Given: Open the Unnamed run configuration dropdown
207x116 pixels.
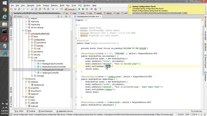Looking at the screenshot, I should point(71,9).
